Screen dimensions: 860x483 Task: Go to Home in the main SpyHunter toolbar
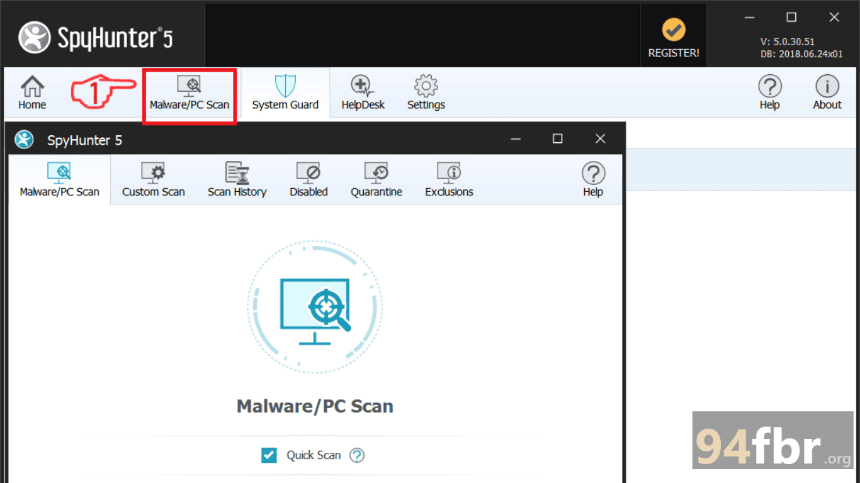pos(32,92)
